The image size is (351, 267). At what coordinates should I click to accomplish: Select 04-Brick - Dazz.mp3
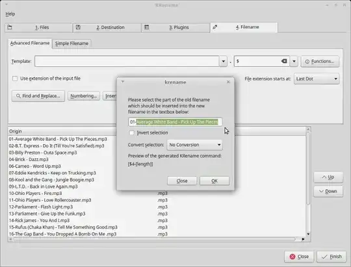[29, 159]
